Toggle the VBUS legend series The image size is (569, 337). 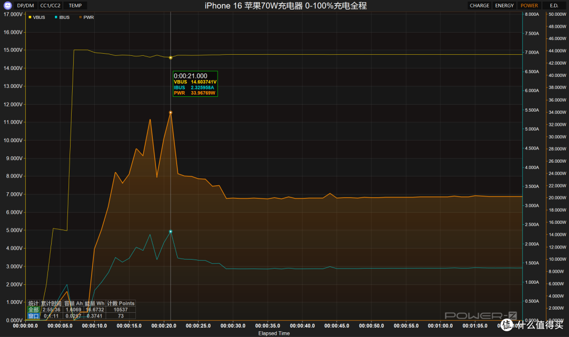click(x=37, y=17)
